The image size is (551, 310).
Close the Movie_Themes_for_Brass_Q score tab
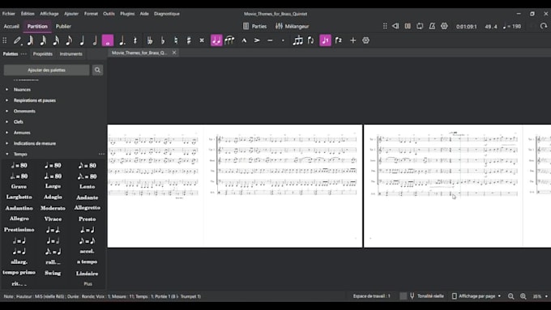pyautogui.click(x=174, y=53)
